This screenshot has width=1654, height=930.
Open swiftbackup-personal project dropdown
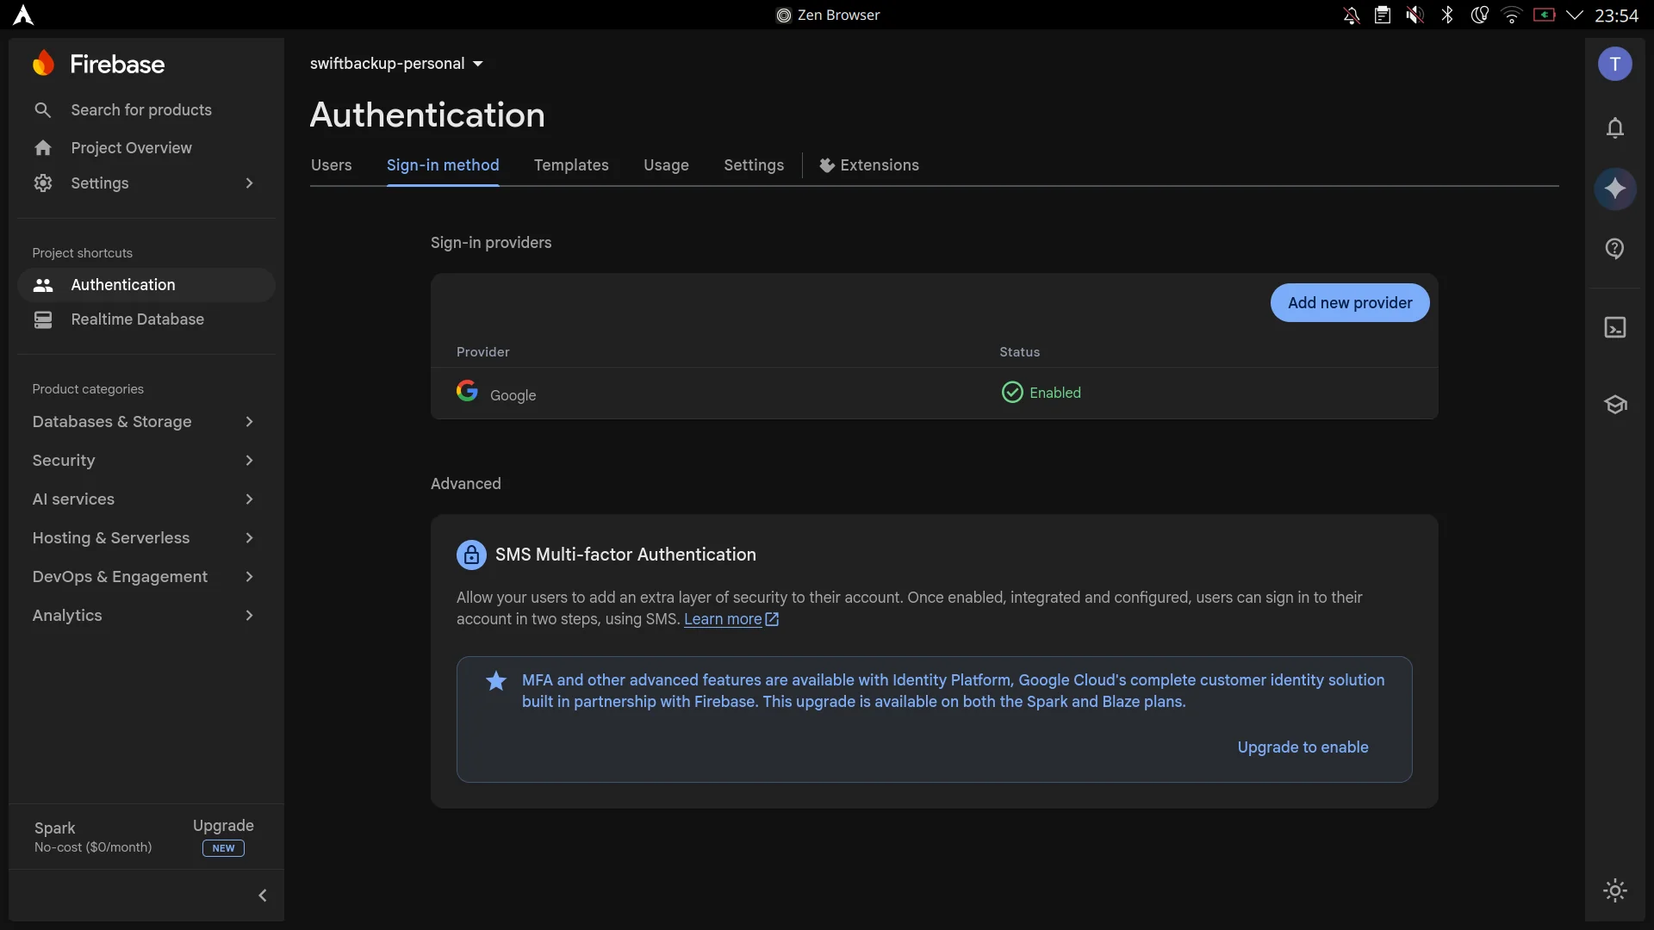click(x=396, y=64)
